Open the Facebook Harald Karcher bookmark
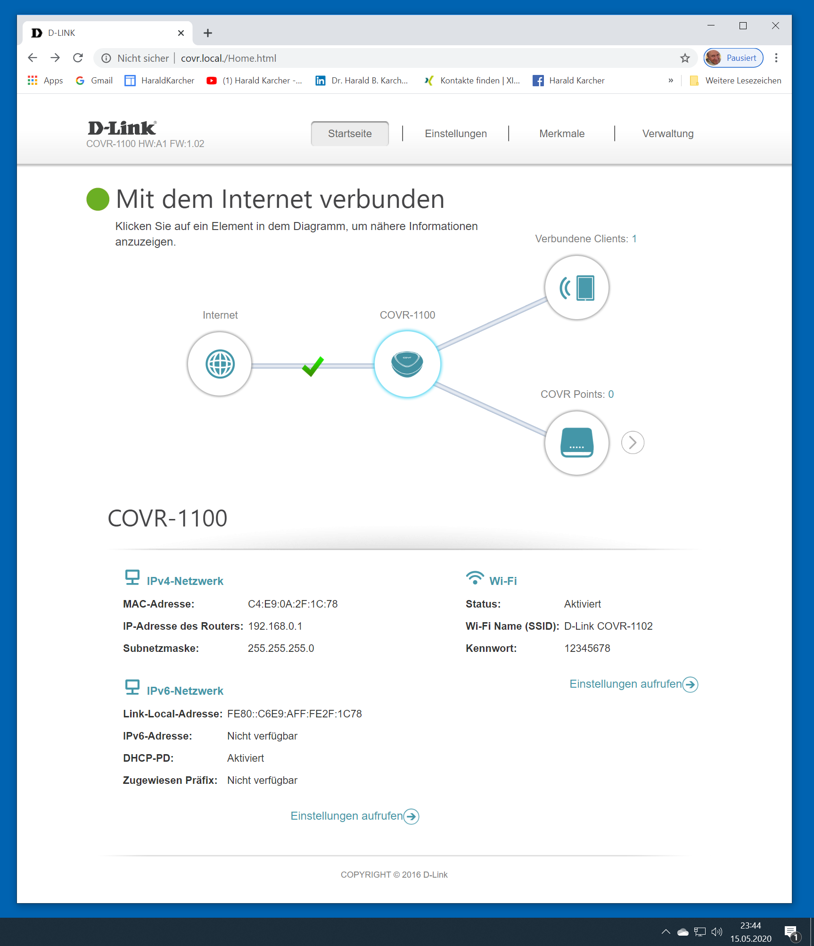Viewport: 814px width, 946px height. (x=569, y=81)
